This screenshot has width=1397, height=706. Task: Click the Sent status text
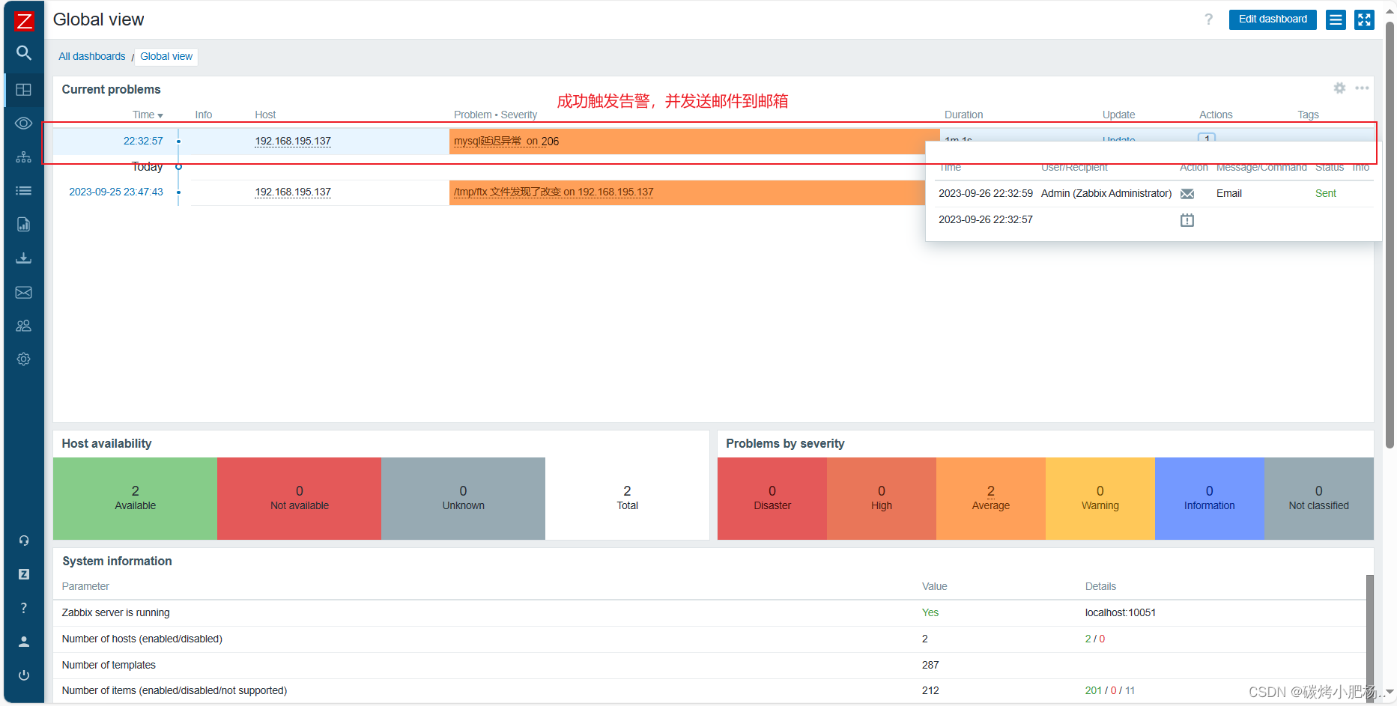pyautogui.click(x=1326, y=193)
